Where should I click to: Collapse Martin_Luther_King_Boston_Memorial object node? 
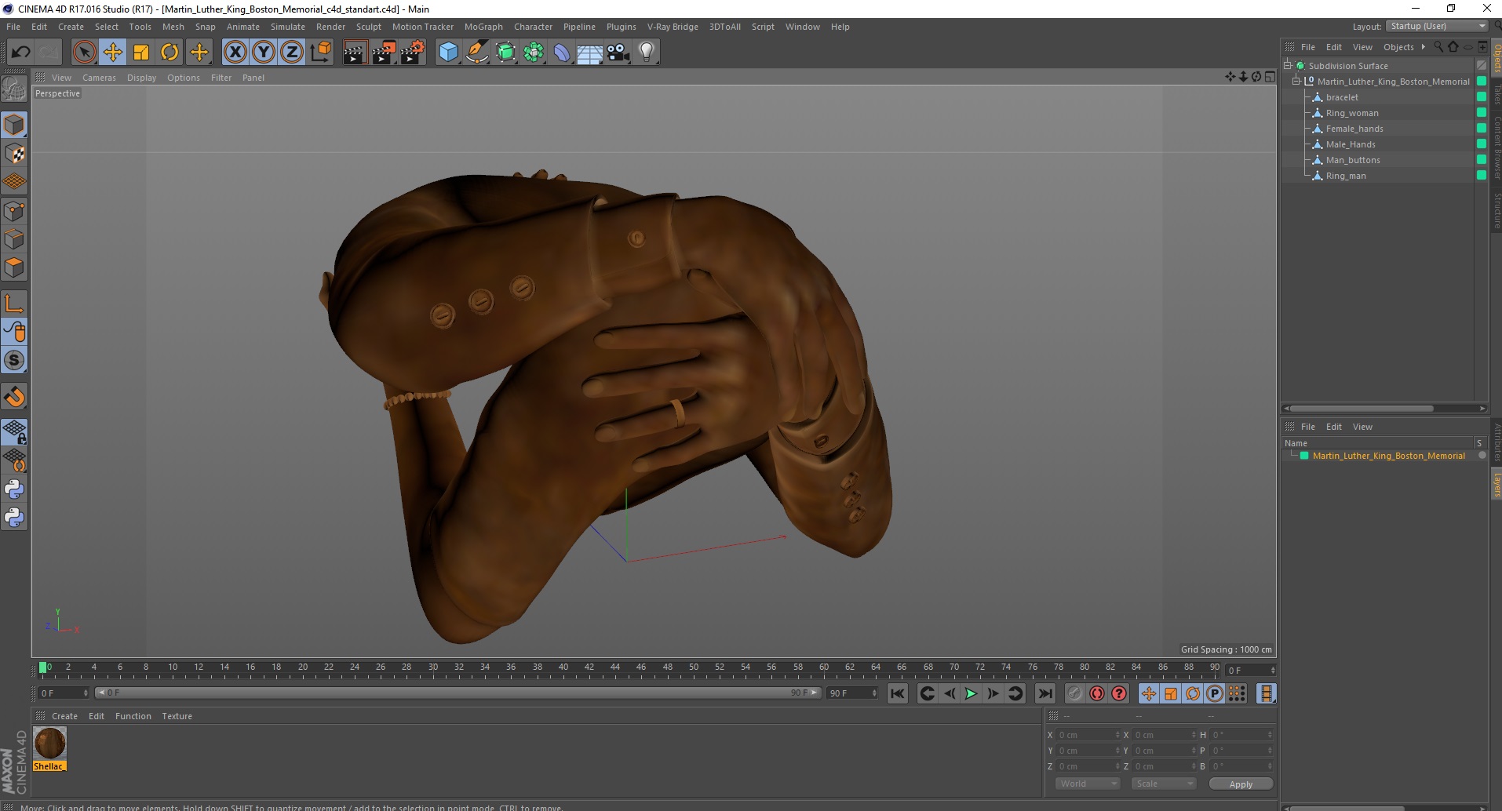click(1296, 82)
